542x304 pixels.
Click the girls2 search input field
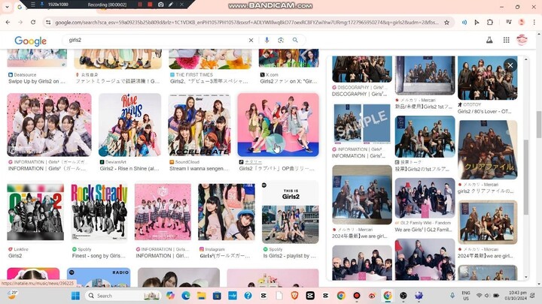click(157, 40)
